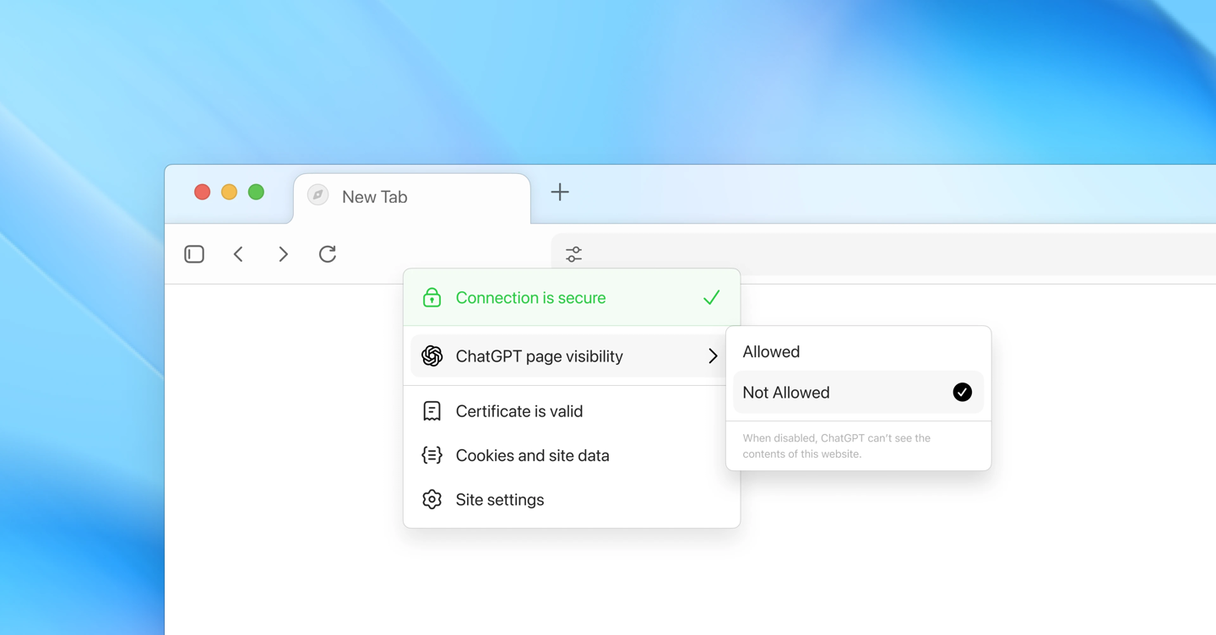Click the green padlock icon
1216x635 pixels.
[432, 297]
